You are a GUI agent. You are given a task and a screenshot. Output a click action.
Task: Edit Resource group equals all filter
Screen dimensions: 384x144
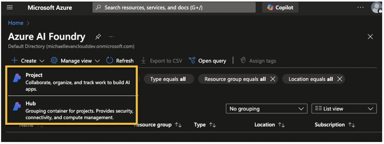[235, 79]
